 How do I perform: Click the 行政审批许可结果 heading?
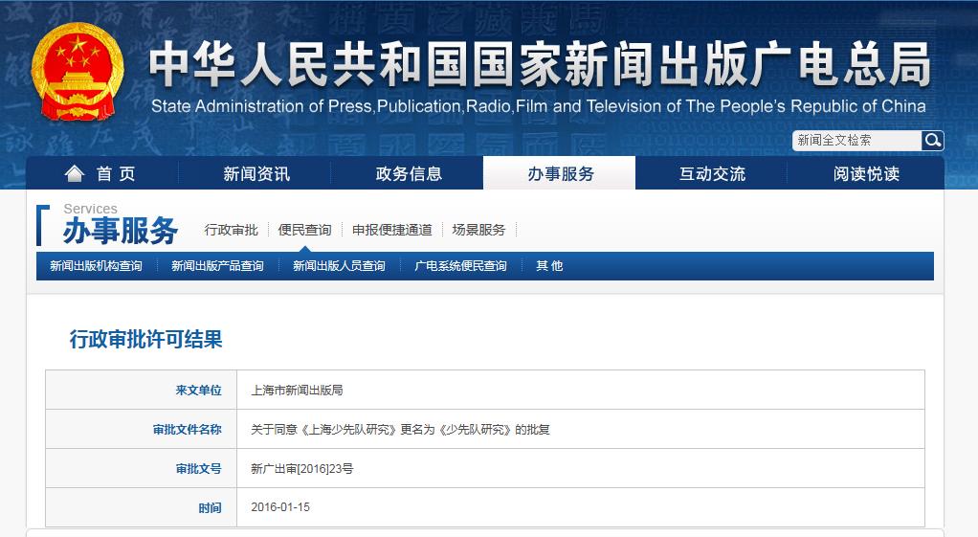(x=146, y=339)
